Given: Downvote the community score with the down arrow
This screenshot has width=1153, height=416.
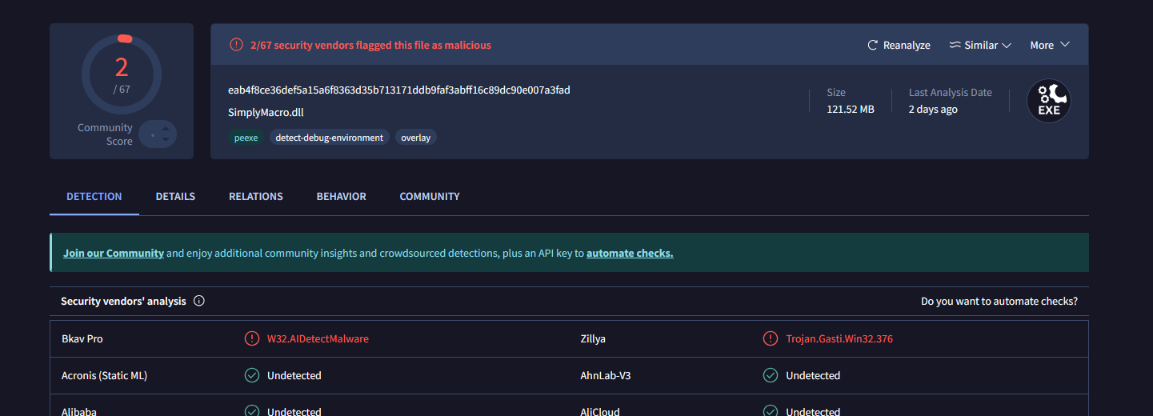Looking at the screenshot, I should [166, 140].
